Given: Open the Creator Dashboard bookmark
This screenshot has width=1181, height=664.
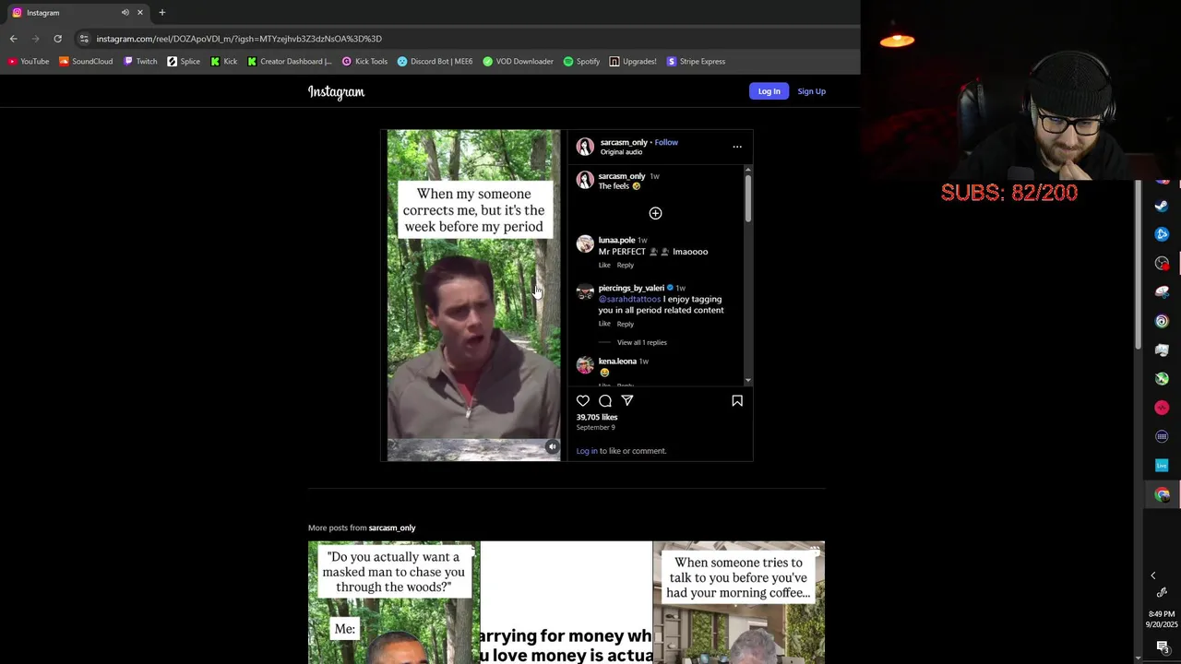Looking at the screenshot, I should 290,61.
